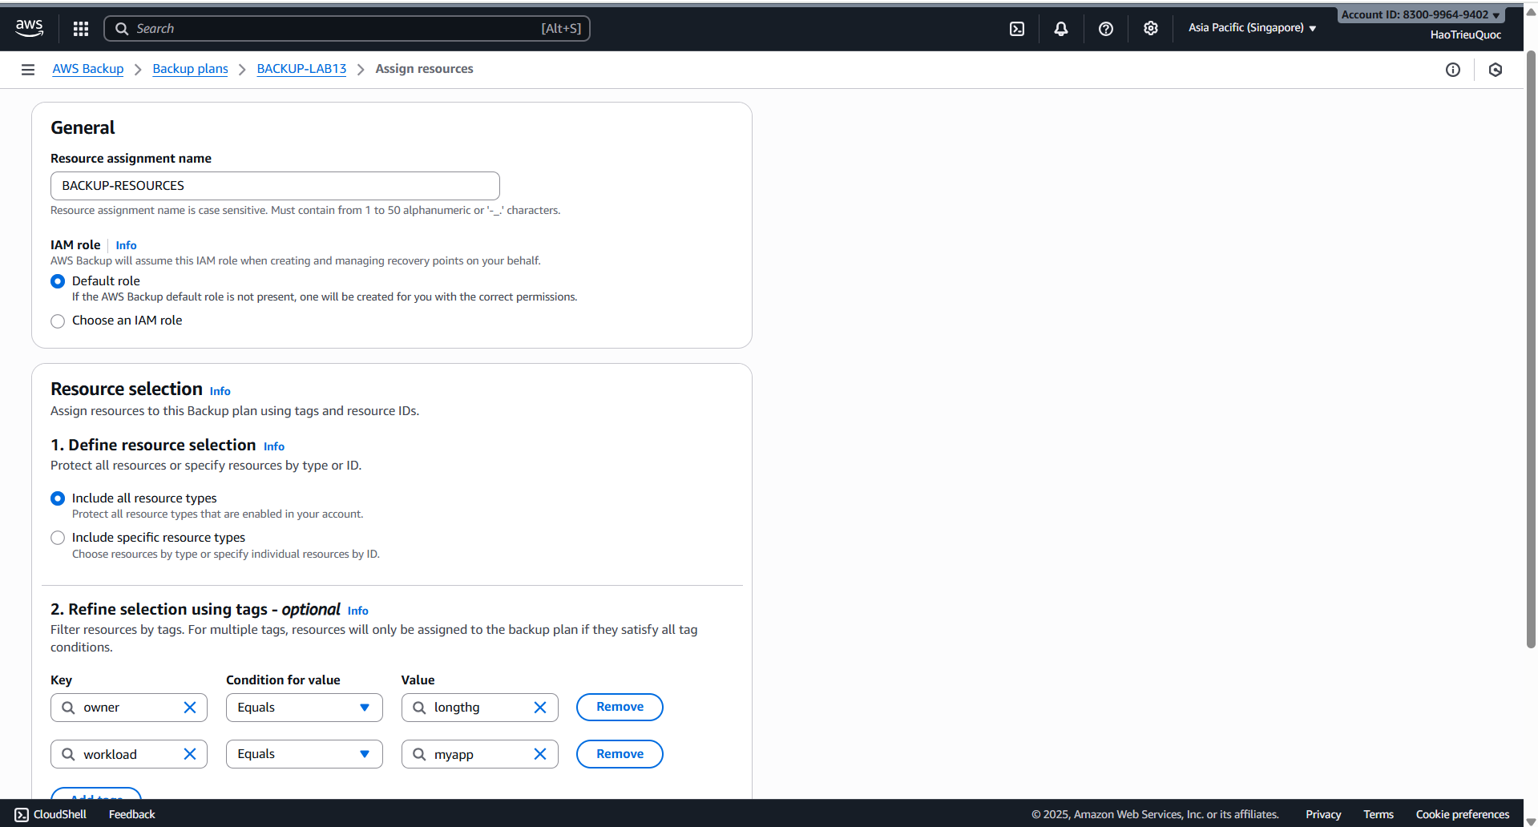Open the Equals condition dropdown for owner
This screenshot has height=827, width=1538.
pyautogui.click(x=304, y=707)
